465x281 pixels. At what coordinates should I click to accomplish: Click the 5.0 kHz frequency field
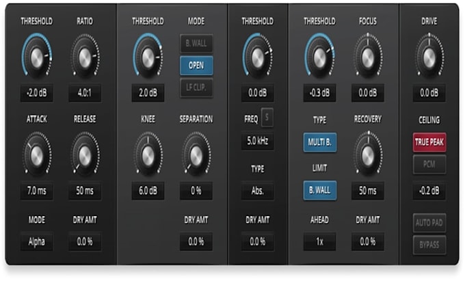257,141
